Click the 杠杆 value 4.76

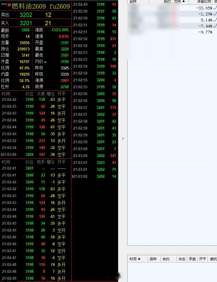tap(26, 87)
